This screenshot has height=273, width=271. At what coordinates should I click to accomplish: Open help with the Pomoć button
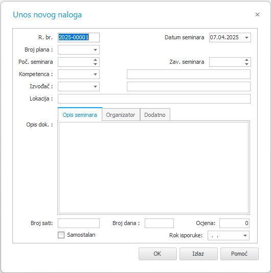239,254
